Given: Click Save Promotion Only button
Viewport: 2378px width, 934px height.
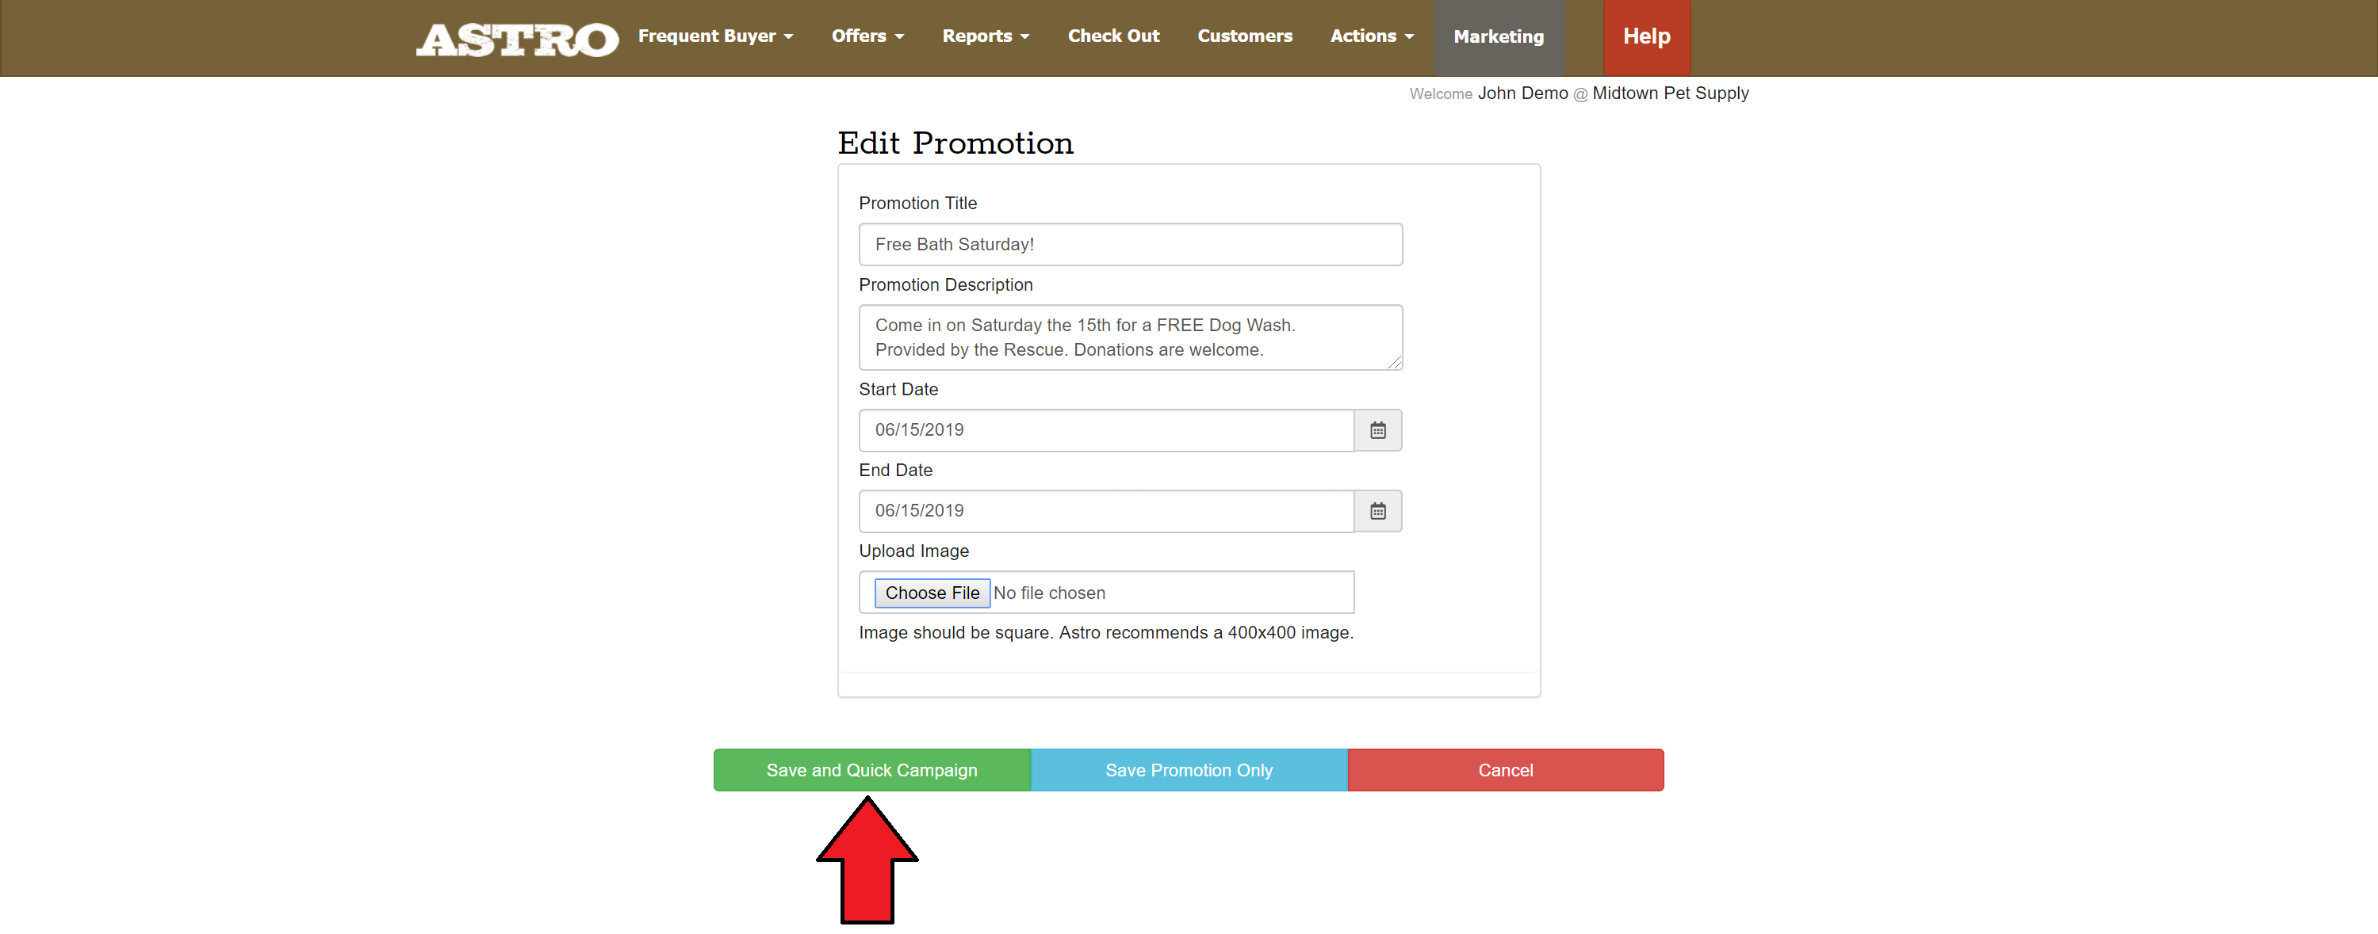Looking at the screenshot, I should pyautogui.click(x=1188, y=770).
